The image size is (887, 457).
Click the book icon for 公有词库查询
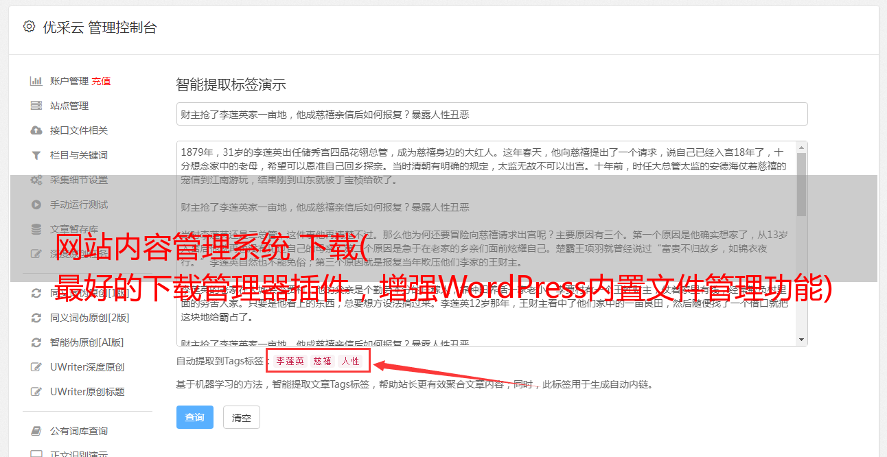coord(36,431)
